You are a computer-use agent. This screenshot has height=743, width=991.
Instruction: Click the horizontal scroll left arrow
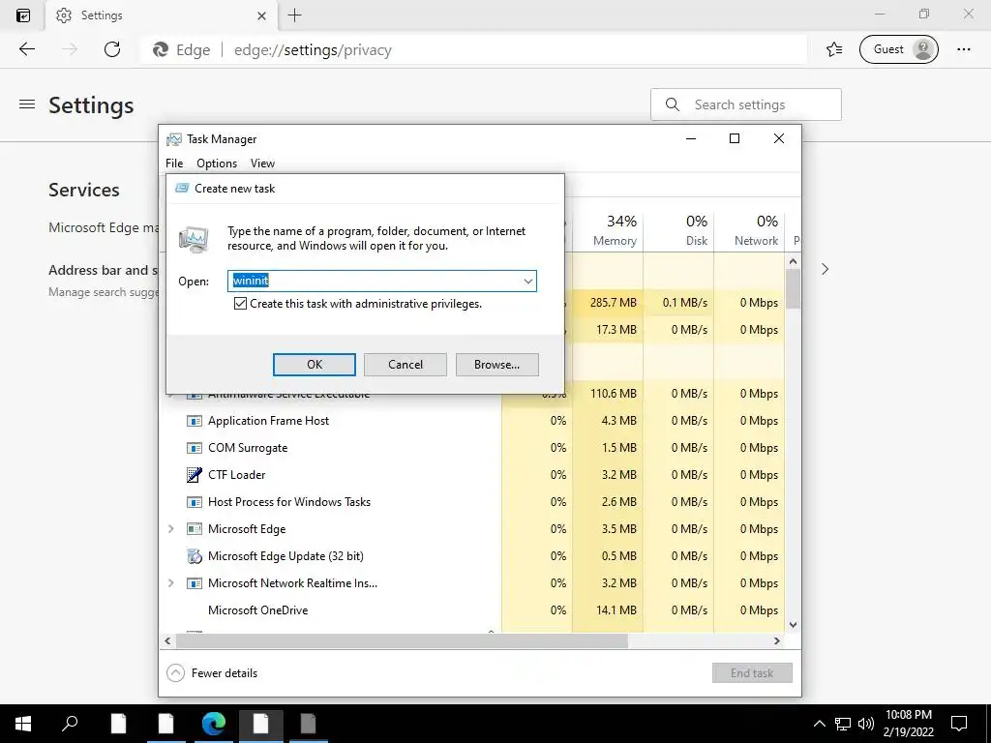pyautogui.click(x=167, y=640)
